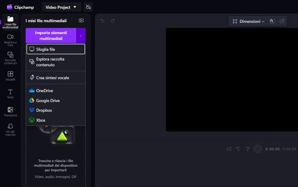
Task: Rewind five seconds button
Action: click(x=238, y=149)
